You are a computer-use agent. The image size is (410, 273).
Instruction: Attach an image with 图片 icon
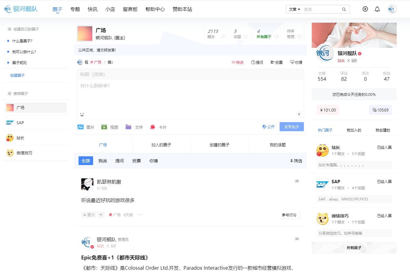click(x=86, y=127)
